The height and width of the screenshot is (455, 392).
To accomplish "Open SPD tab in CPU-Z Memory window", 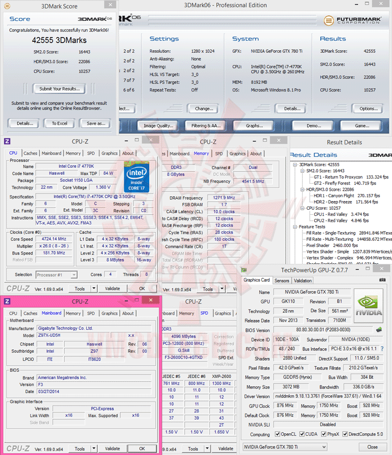I will tap(219, 154).
